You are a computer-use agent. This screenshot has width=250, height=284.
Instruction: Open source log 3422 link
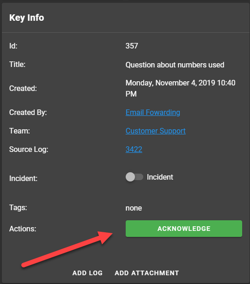coord(134,149)
